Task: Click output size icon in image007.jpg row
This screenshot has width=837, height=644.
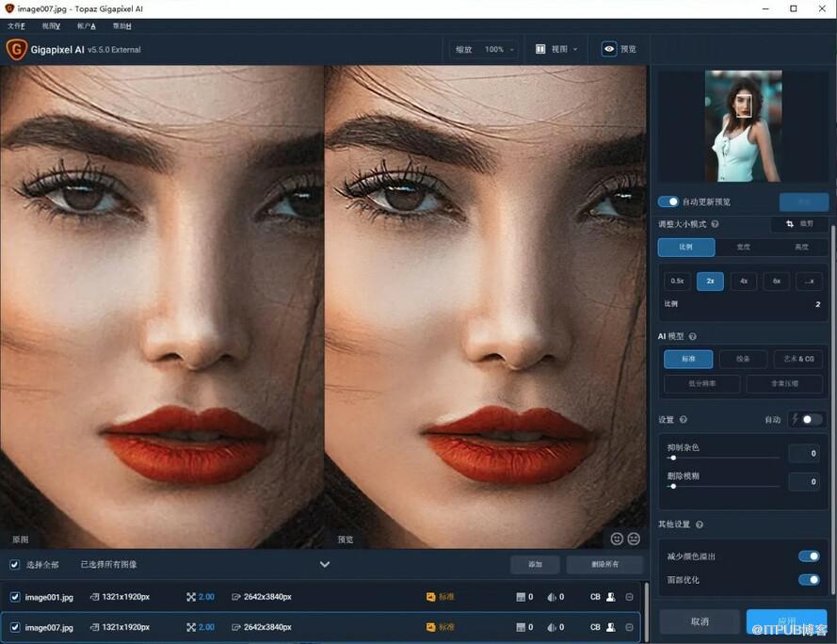Action: (x=236, y=627)
